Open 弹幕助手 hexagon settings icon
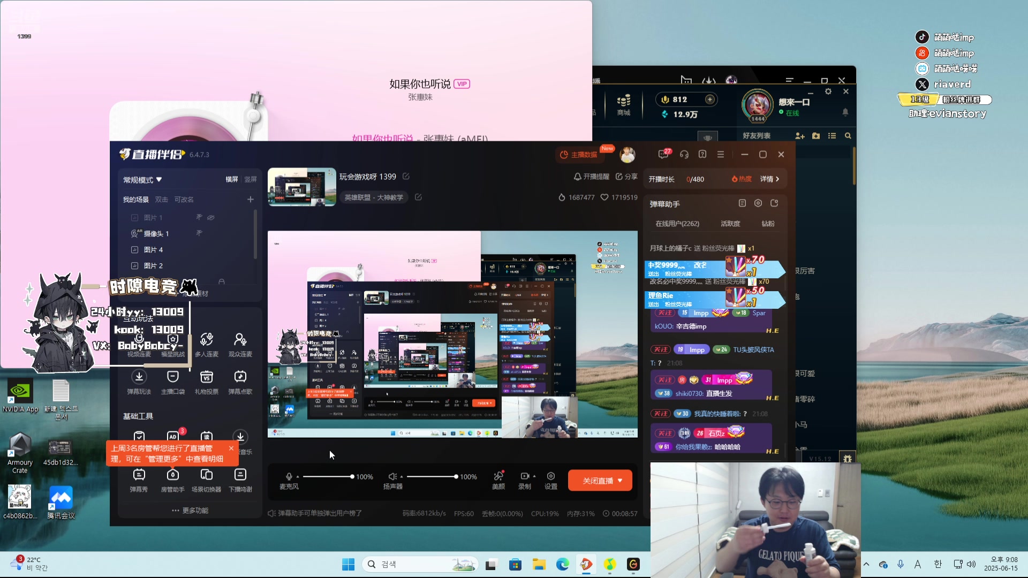Image resolution: width=1028 pixels, height=578 pixels. tap(758, 203)
